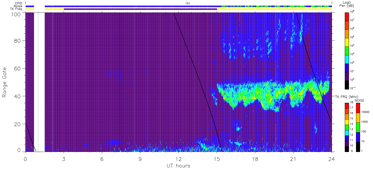Click the 60 tick on Range Gate axis
Viewport: 373px width, 172px height.
17,68
